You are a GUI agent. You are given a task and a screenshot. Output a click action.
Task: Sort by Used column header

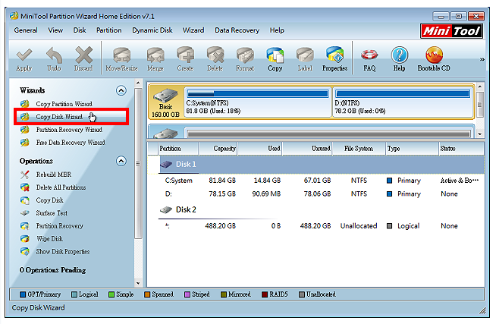pos(259,149)
